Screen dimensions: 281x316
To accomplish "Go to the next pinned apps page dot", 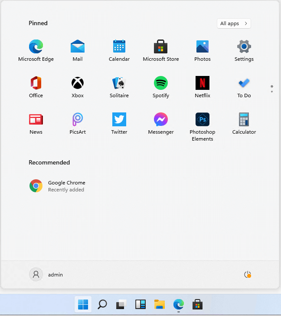I will point(272,92).
